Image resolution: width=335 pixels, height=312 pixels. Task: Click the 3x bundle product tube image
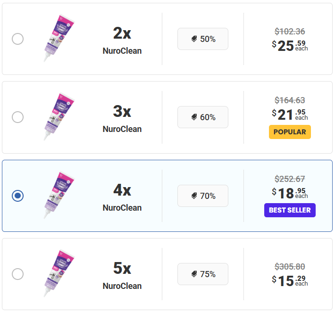point(58,117)
